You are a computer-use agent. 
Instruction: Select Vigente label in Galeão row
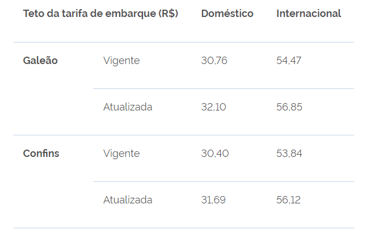121,61
